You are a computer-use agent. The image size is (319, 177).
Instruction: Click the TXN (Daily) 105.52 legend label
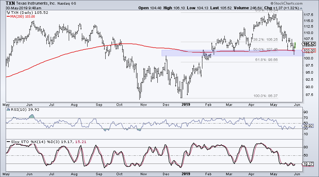click(29, 13)
